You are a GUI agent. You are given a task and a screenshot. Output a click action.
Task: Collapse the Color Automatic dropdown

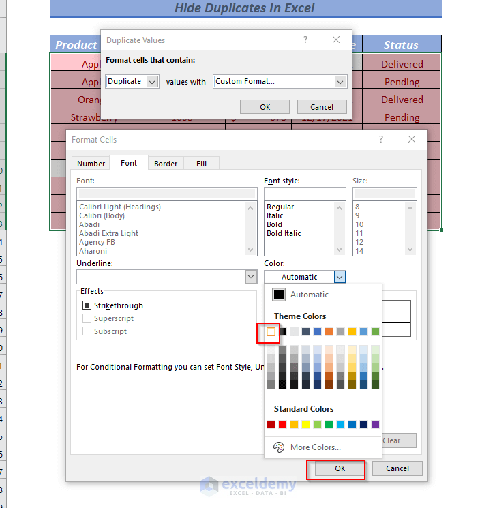coord(340,277)
